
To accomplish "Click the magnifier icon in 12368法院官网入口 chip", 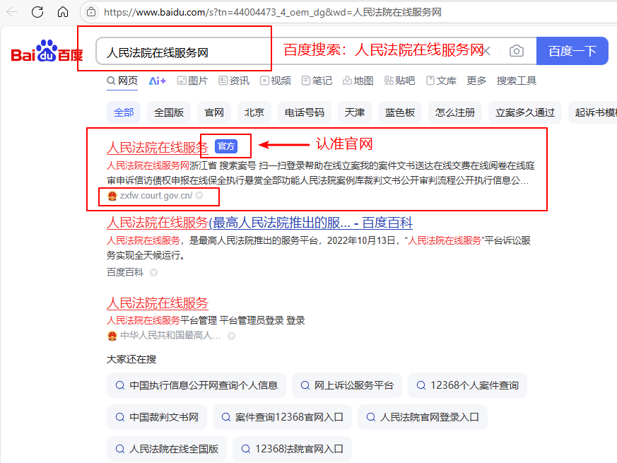I will (245, 449).
